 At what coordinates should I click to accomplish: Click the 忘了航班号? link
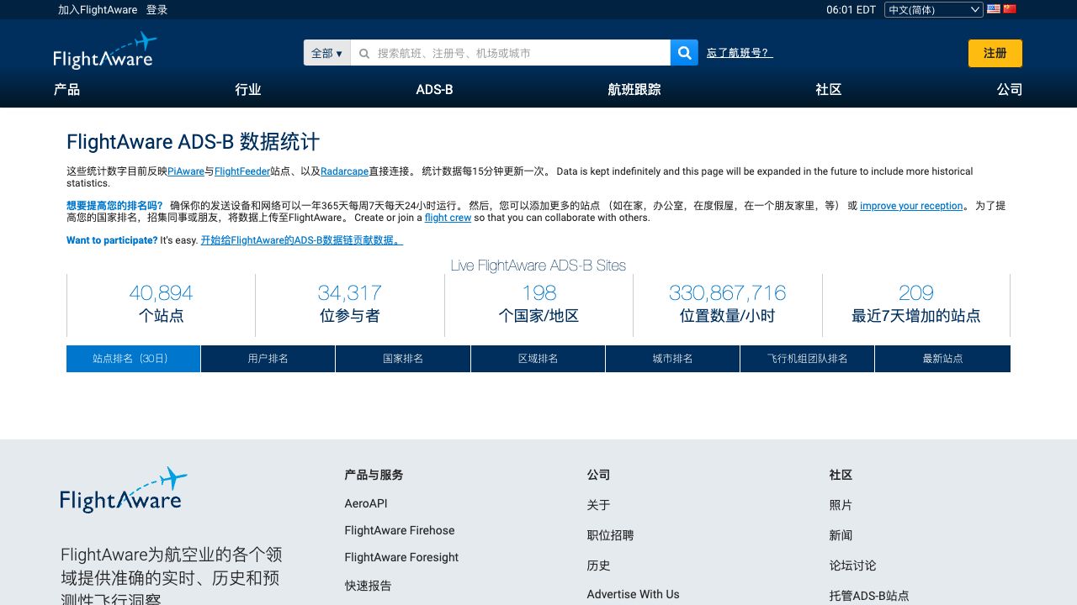click(x=739, y=53)
